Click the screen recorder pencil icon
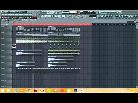This screenshot has width=138, height=103. 30,18
